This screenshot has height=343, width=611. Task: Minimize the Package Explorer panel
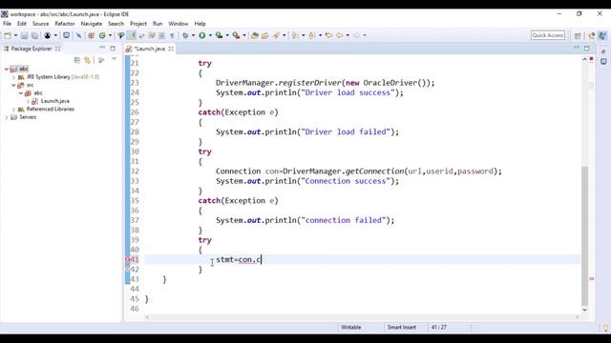coord(102,48)
